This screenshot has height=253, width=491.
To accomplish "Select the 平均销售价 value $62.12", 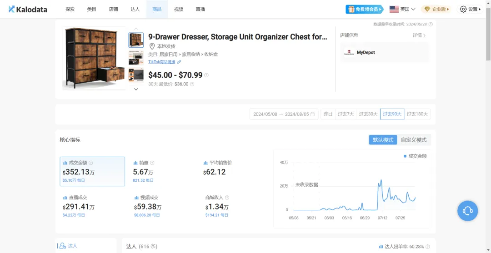I will click(x=214, y=172).
